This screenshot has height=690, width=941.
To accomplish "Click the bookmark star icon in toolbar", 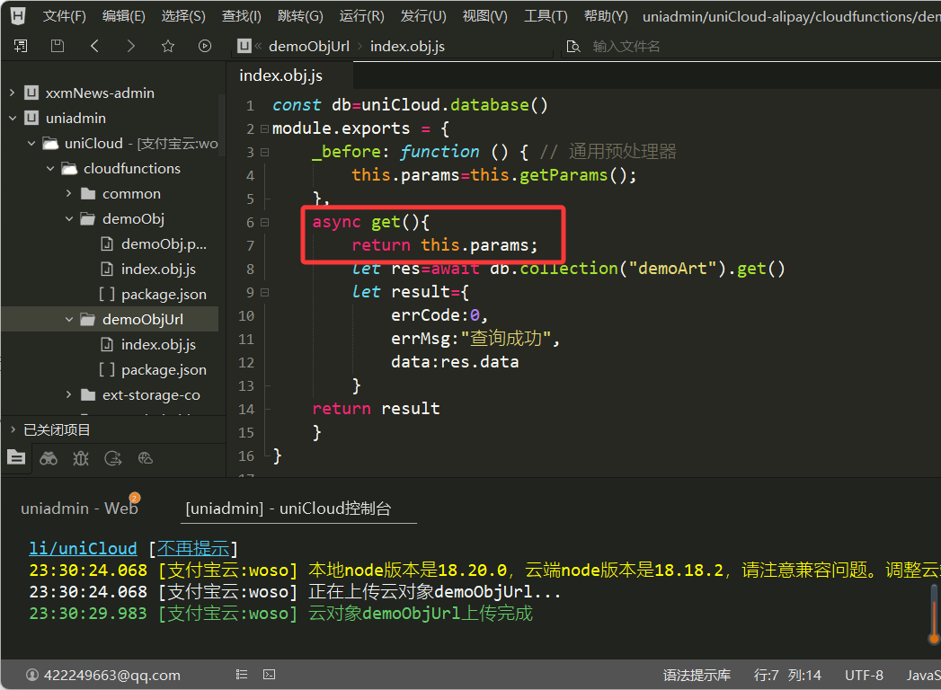I will tap(168, 46).
